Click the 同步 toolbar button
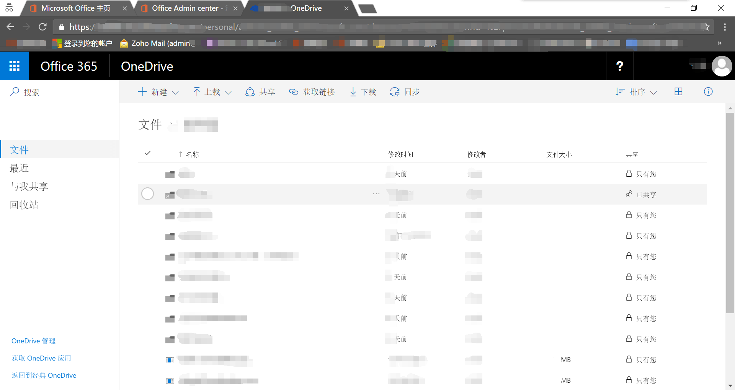The image size is (735, 390). point(405,92)
